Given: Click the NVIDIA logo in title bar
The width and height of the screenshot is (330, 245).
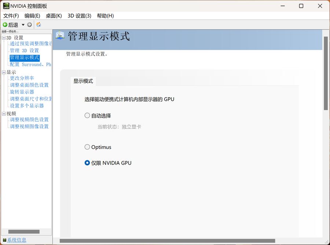Looking at the screenshot, I should click(6, 6).
